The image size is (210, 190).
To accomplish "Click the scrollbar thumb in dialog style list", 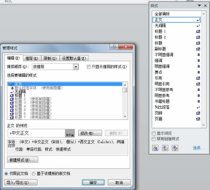I will point(125,90).
